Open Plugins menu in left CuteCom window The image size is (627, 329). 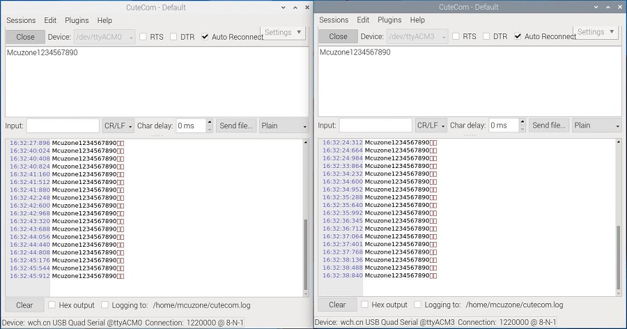click(x=77, y=20)
